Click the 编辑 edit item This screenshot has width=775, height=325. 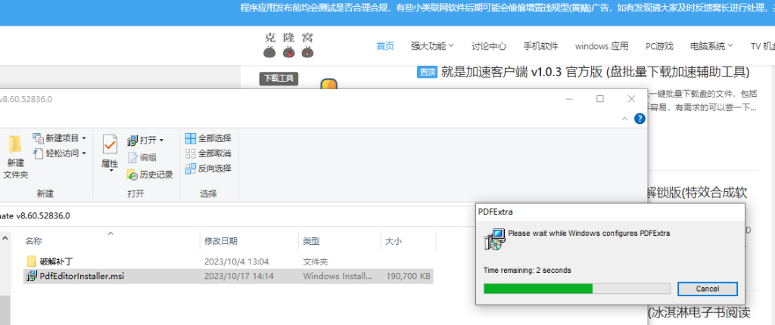(x=142, y=157)
